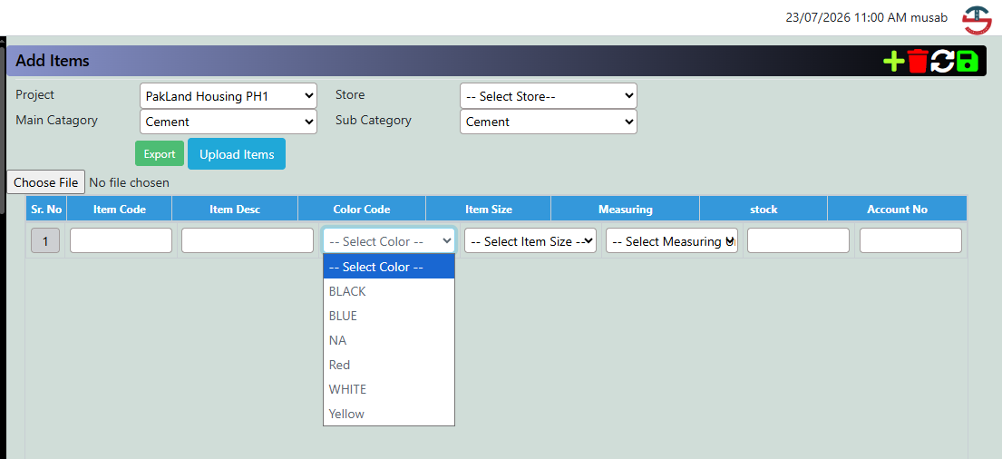Select BLUE from the color list
This screenshot has width=1002, height=459.
coord(389,316)
